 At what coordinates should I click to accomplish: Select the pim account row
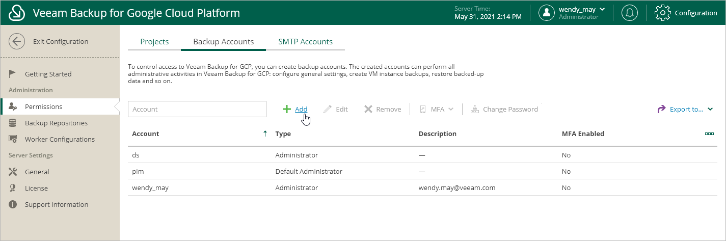[x=422, y=171]
